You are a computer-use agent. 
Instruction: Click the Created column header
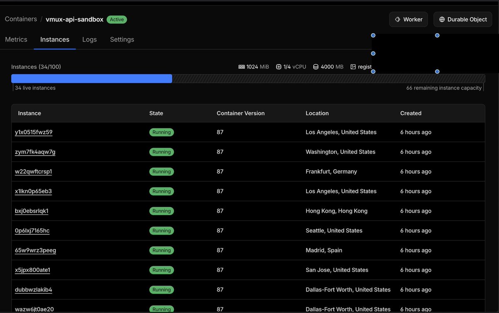pyautogui.click(x=410, y=113)
